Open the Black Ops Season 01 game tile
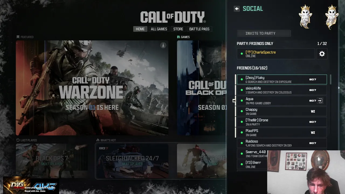345x194 pixels. [202, 88]
